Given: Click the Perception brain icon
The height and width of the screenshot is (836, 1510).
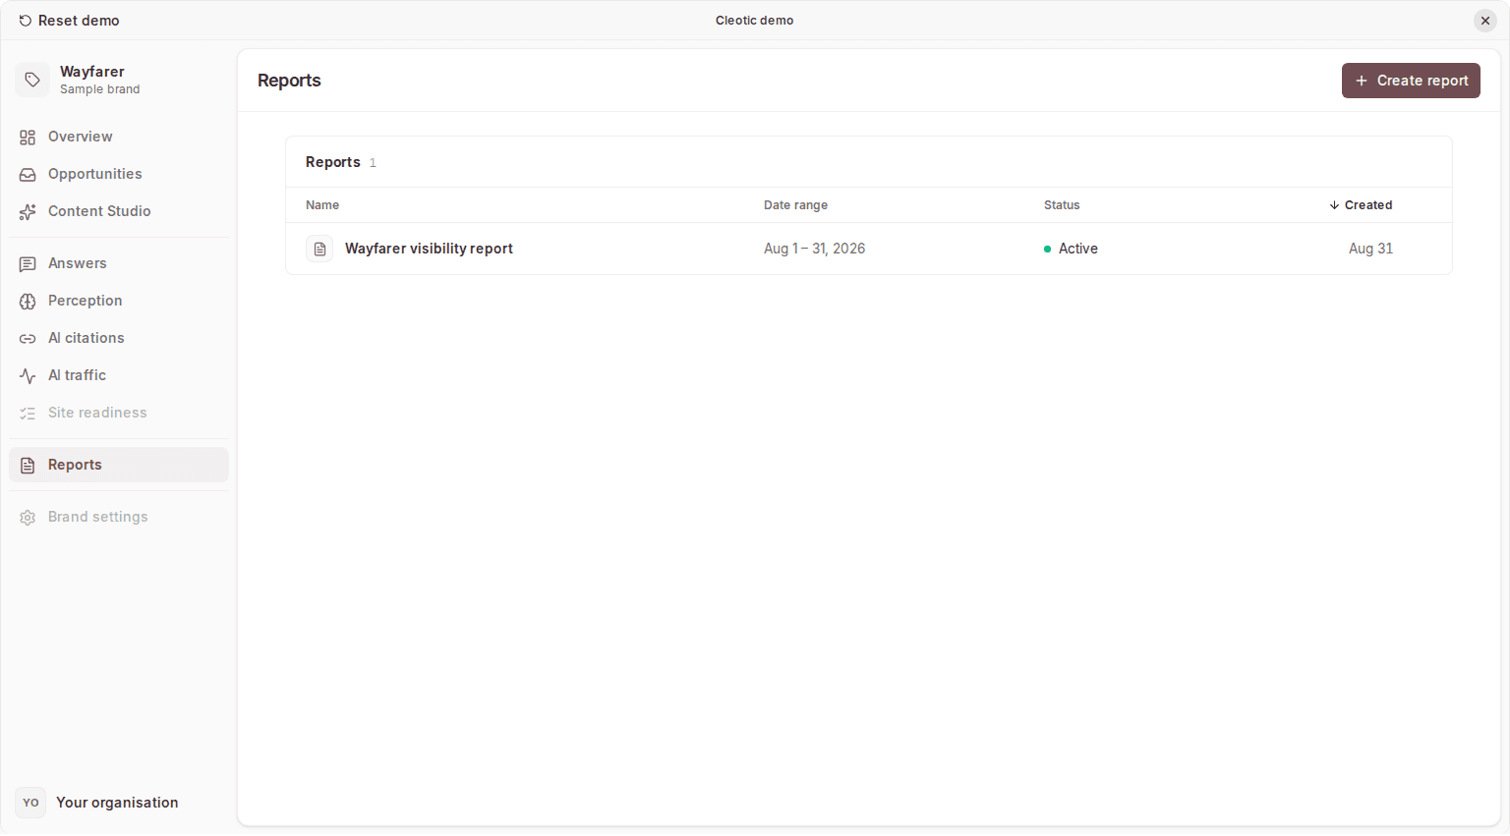Looking at the screenshot, I should click(28, 302).
